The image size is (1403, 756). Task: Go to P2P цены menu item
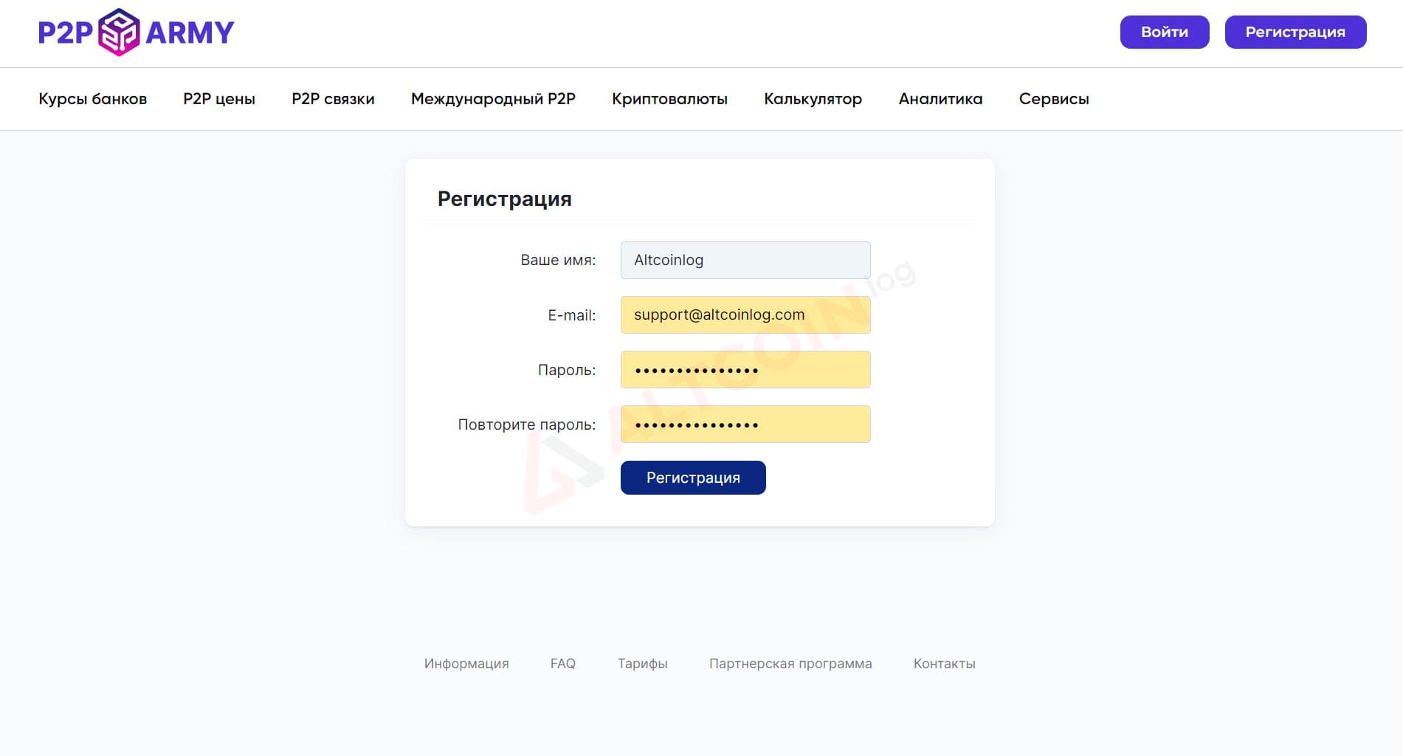219,99
